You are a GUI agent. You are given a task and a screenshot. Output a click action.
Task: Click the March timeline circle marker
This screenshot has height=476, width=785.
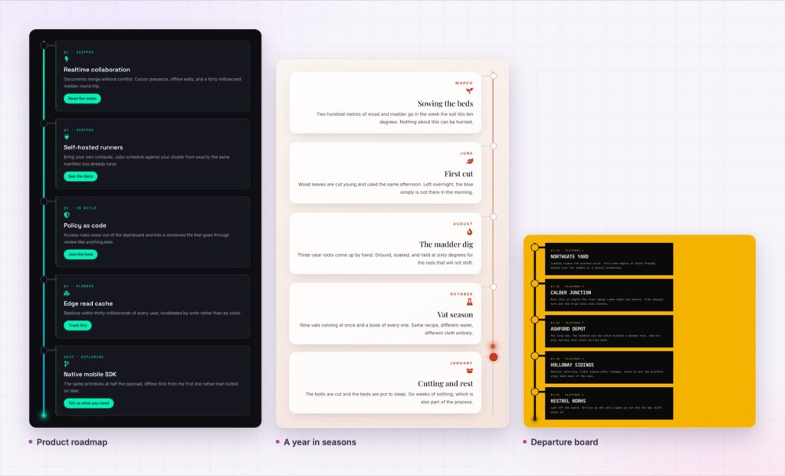(x=493, y=76)
